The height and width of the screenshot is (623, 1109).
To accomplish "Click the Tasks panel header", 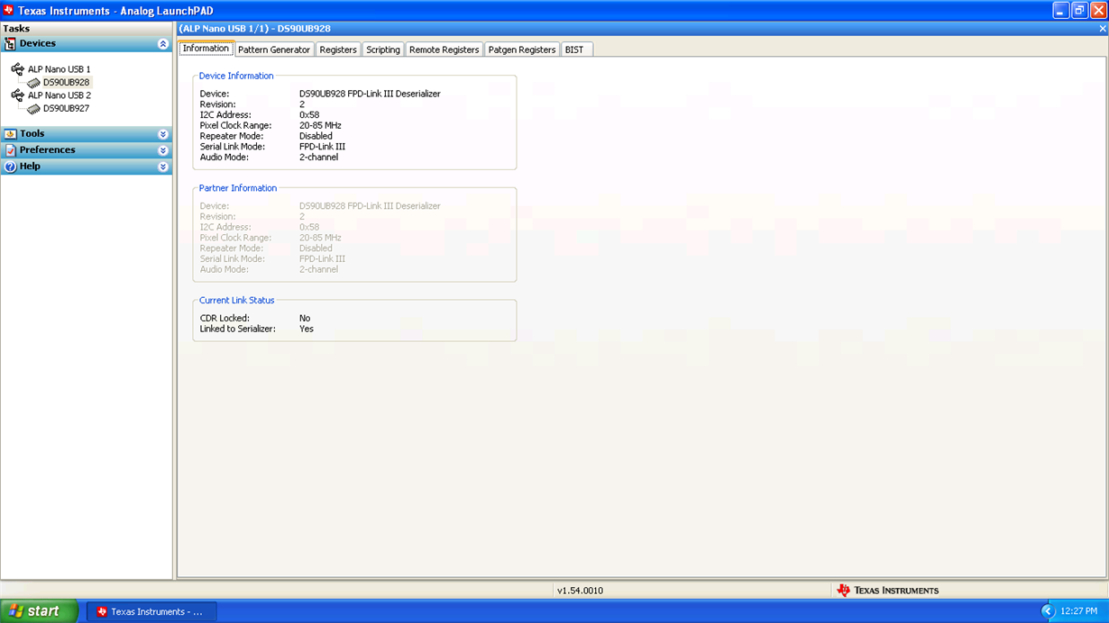I will (87, 29).
